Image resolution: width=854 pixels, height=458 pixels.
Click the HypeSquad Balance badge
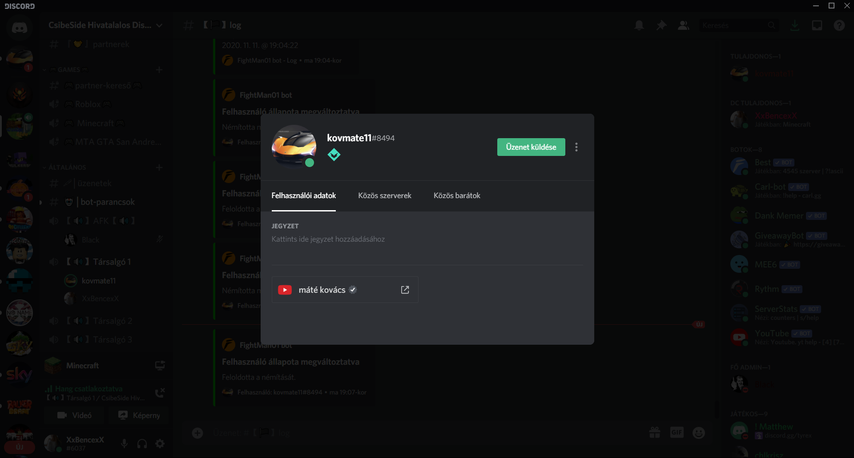[x=334, y=155]
